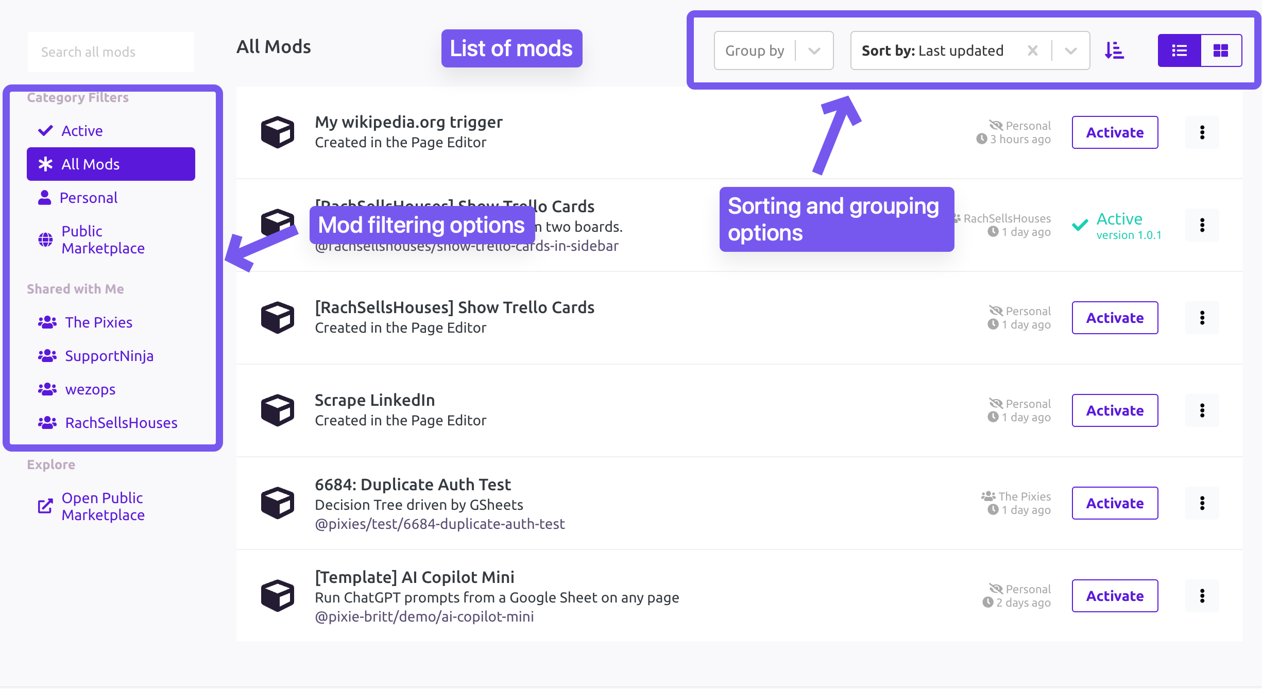Click cube icon of My wikipedia.org trigger
Viewport: 1262px width, 689px height.
click(x=277, y=132)
